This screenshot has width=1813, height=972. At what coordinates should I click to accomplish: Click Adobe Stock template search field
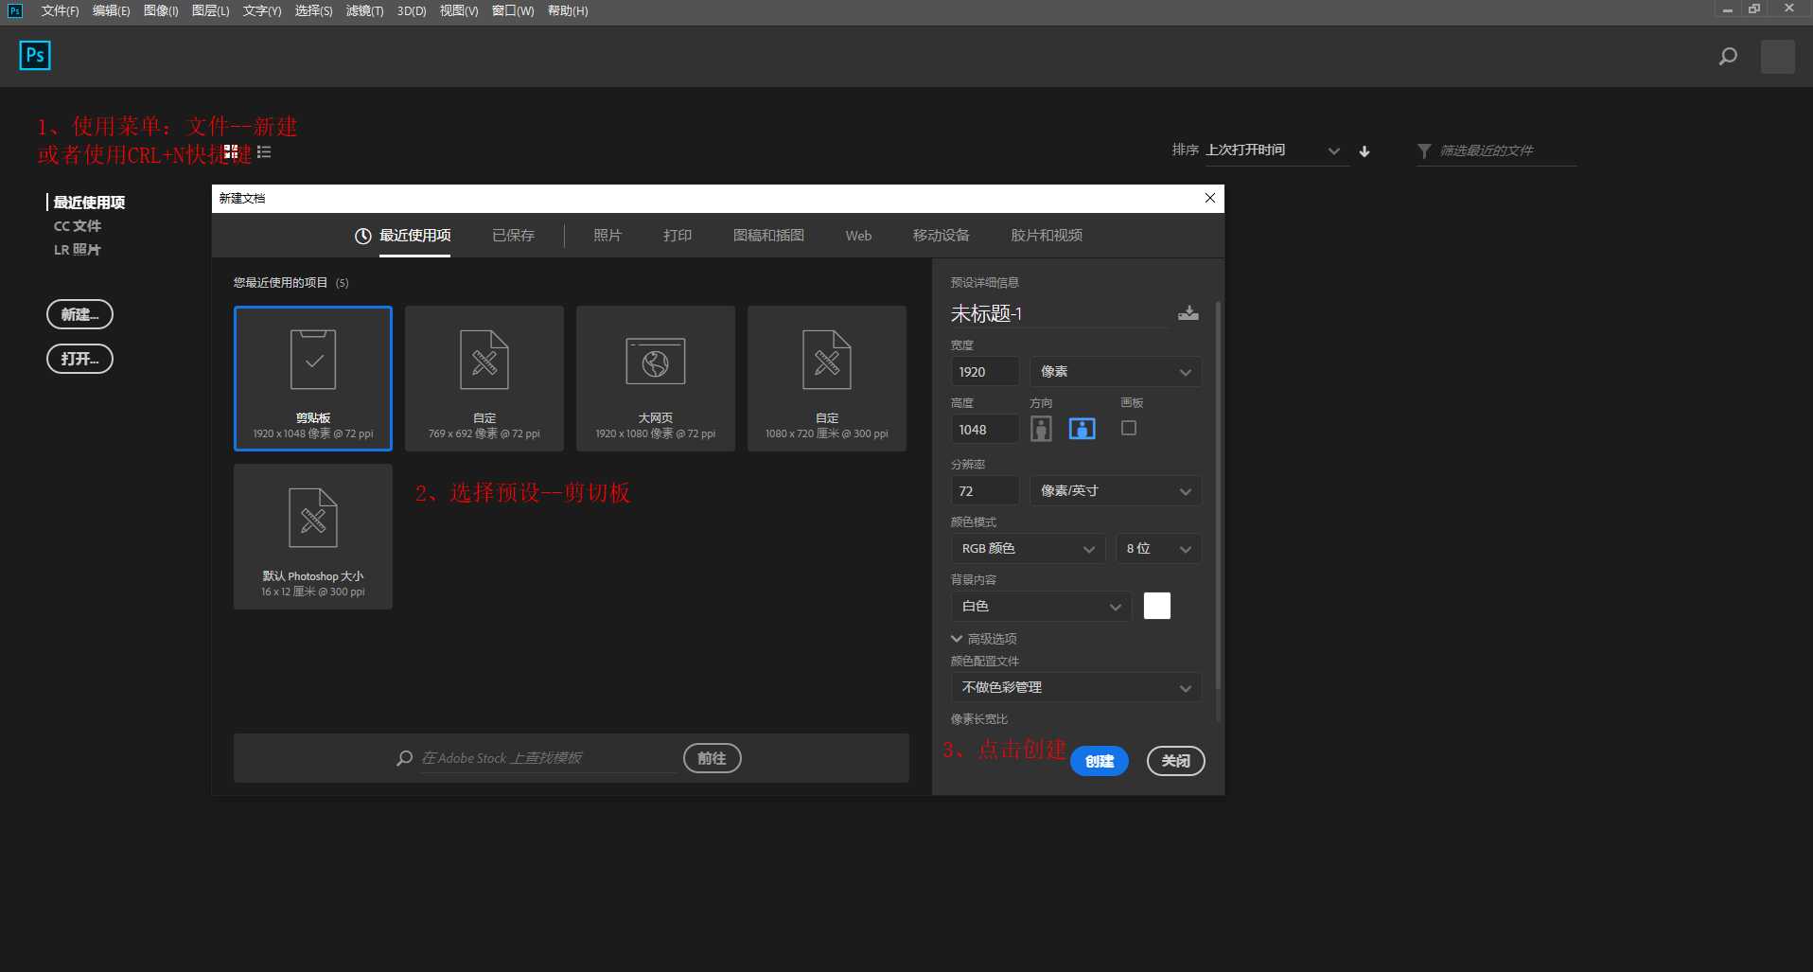[x=548, y=758]
